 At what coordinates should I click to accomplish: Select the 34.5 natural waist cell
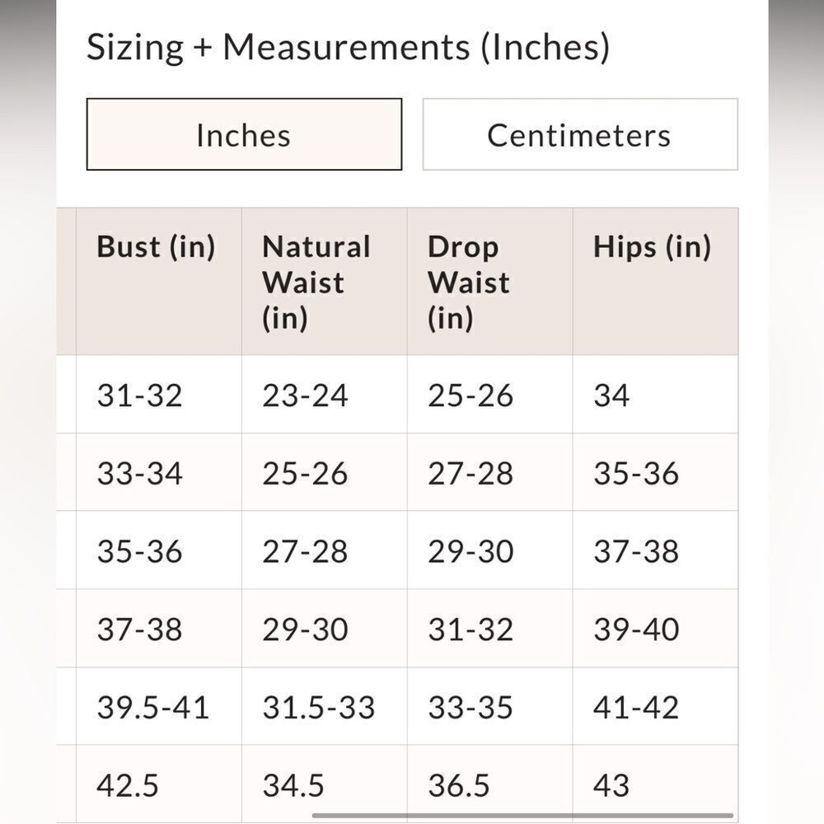(x=293, y=784)
